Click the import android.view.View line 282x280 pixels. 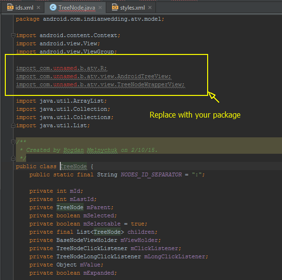point(58,44)
